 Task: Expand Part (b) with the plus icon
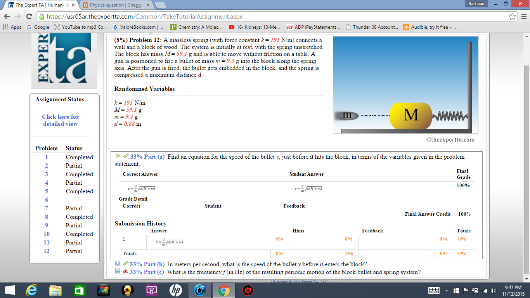coord(118,263)
